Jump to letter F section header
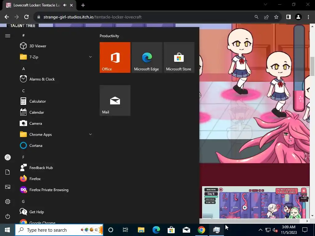The width and height of the screenshot is (315, 236). [23, 157]
